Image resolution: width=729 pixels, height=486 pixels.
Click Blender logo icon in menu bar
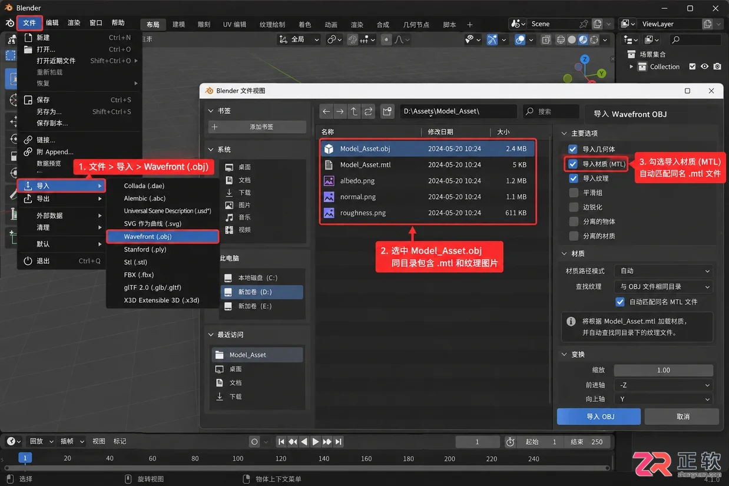10,23
